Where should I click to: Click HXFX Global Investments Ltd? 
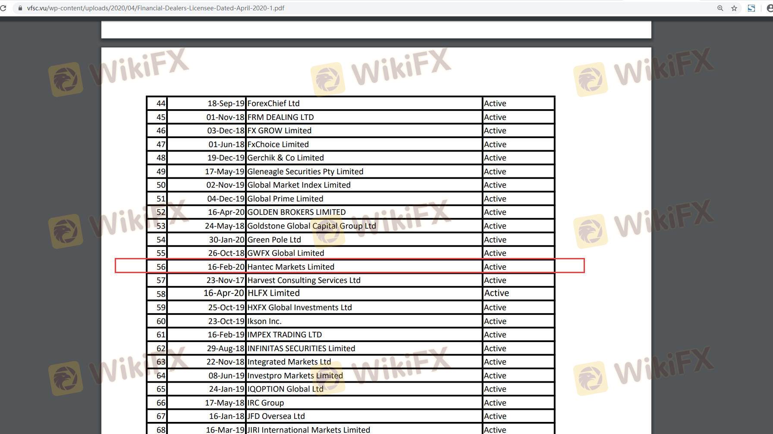pyautogui.click(x=299, y=308)
